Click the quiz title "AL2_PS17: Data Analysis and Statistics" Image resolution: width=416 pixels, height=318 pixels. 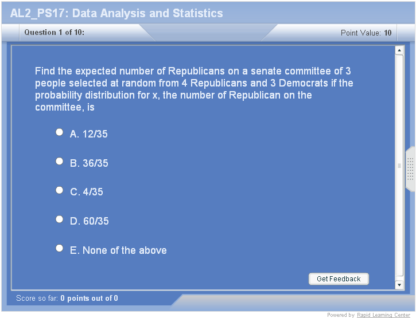(x=116, y=13)
